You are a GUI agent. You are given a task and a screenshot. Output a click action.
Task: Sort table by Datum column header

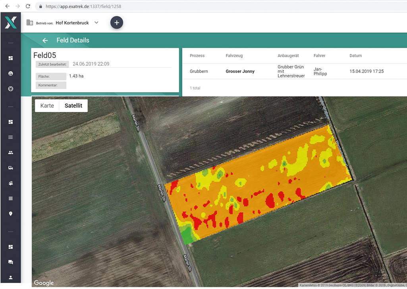(355, 56)
